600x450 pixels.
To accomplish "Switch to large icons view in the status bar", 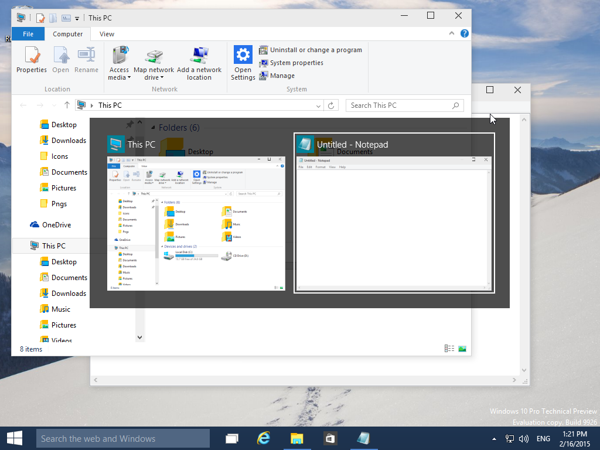I will click(462, 348).
